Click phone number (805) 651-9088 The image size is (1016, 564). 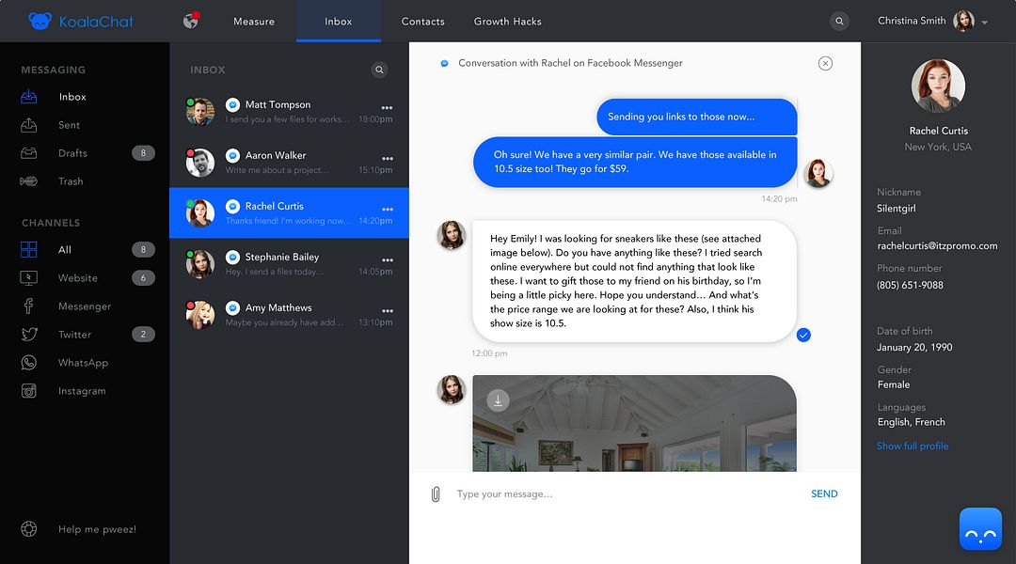pos(910,285)
